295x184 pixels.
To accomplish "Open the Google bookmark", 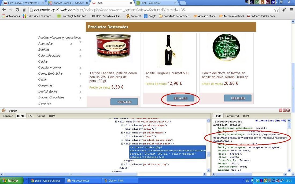I will coord(150,16).
